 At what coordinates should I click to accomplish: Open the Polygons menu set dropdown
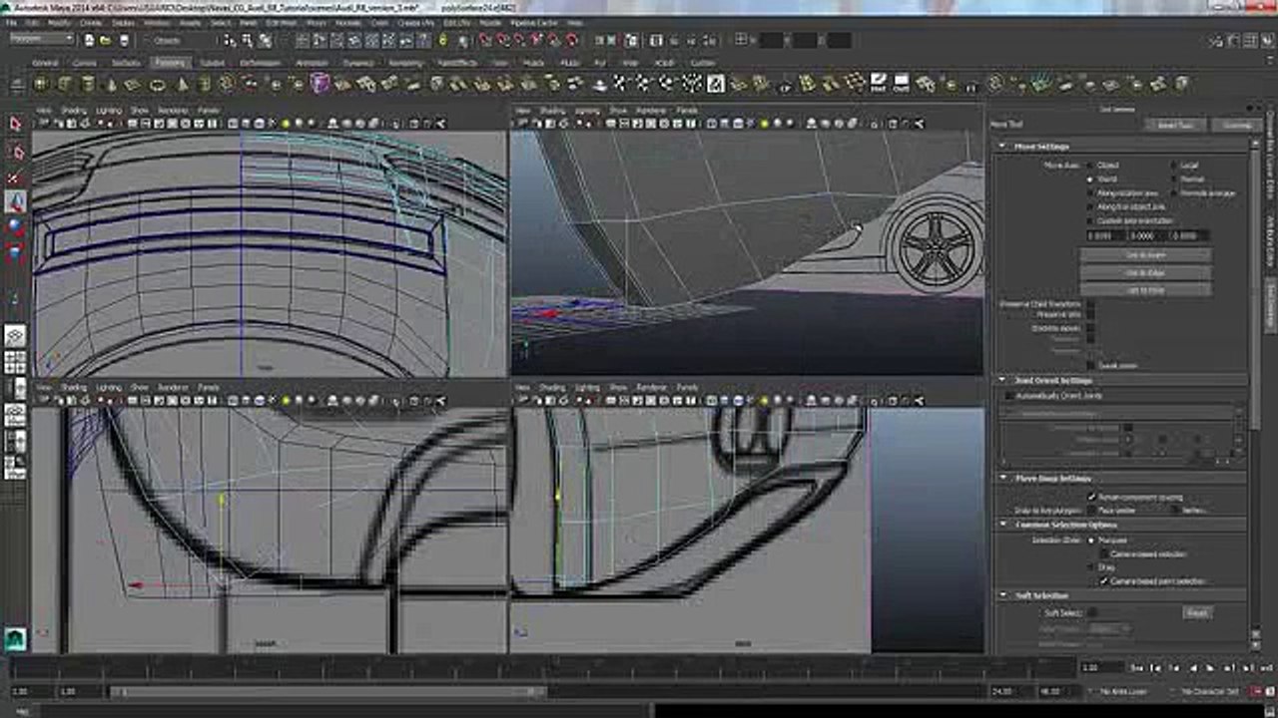tap(42, 39)
